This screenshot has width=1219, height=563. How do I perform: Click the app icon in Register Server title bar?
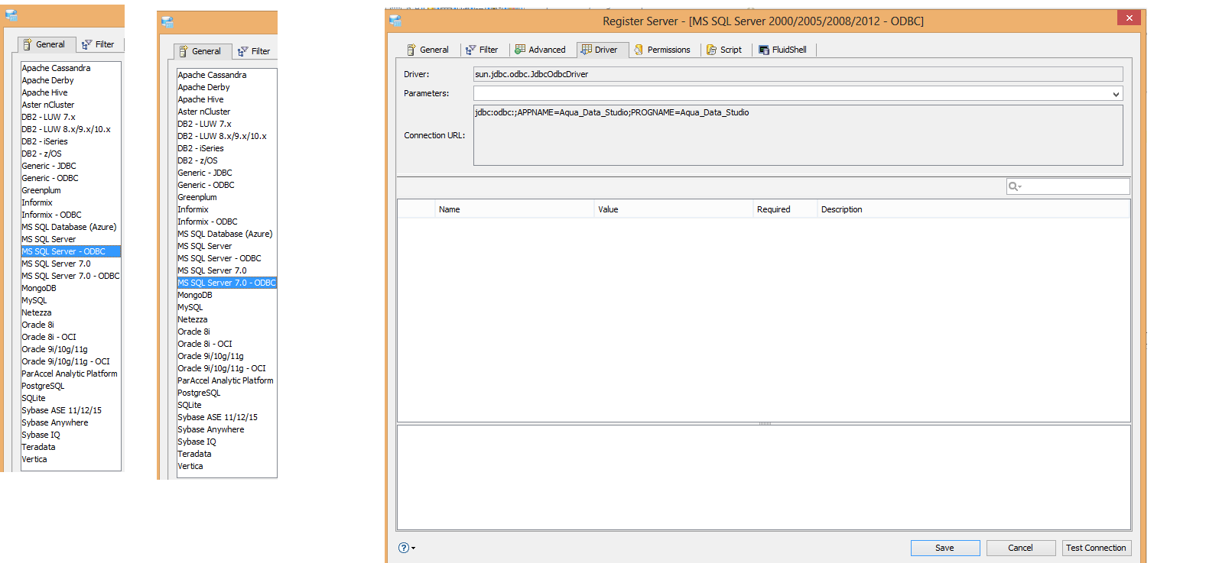(x=395, y=21)
